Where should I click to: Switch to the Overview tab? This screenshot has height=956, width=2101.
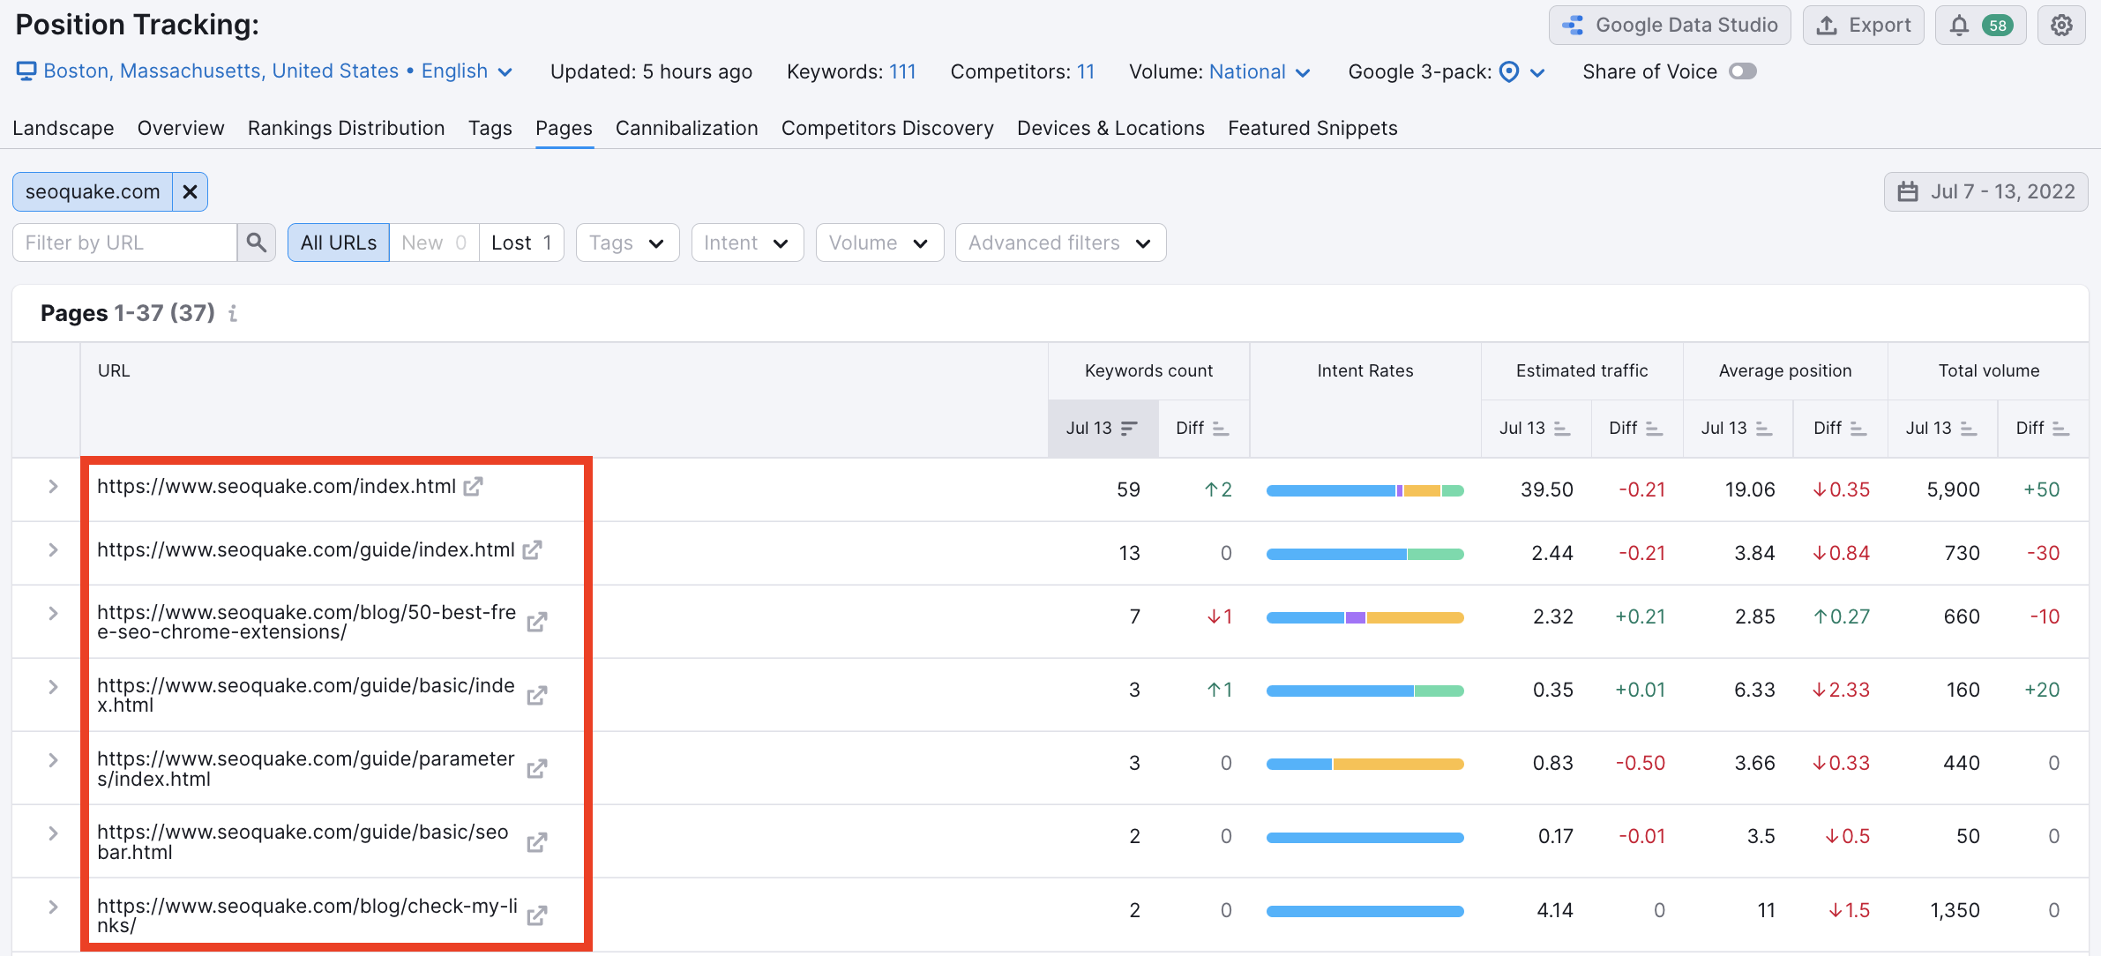pyautogui.click(x=181, y=129)
